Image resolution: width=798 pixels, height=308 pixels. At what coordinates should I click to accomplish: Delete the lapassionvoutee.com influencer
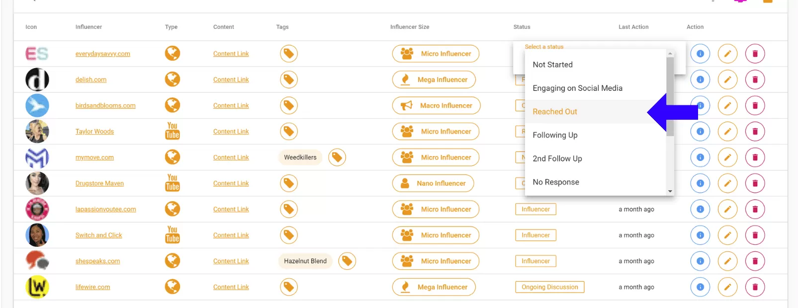[755, 209]
